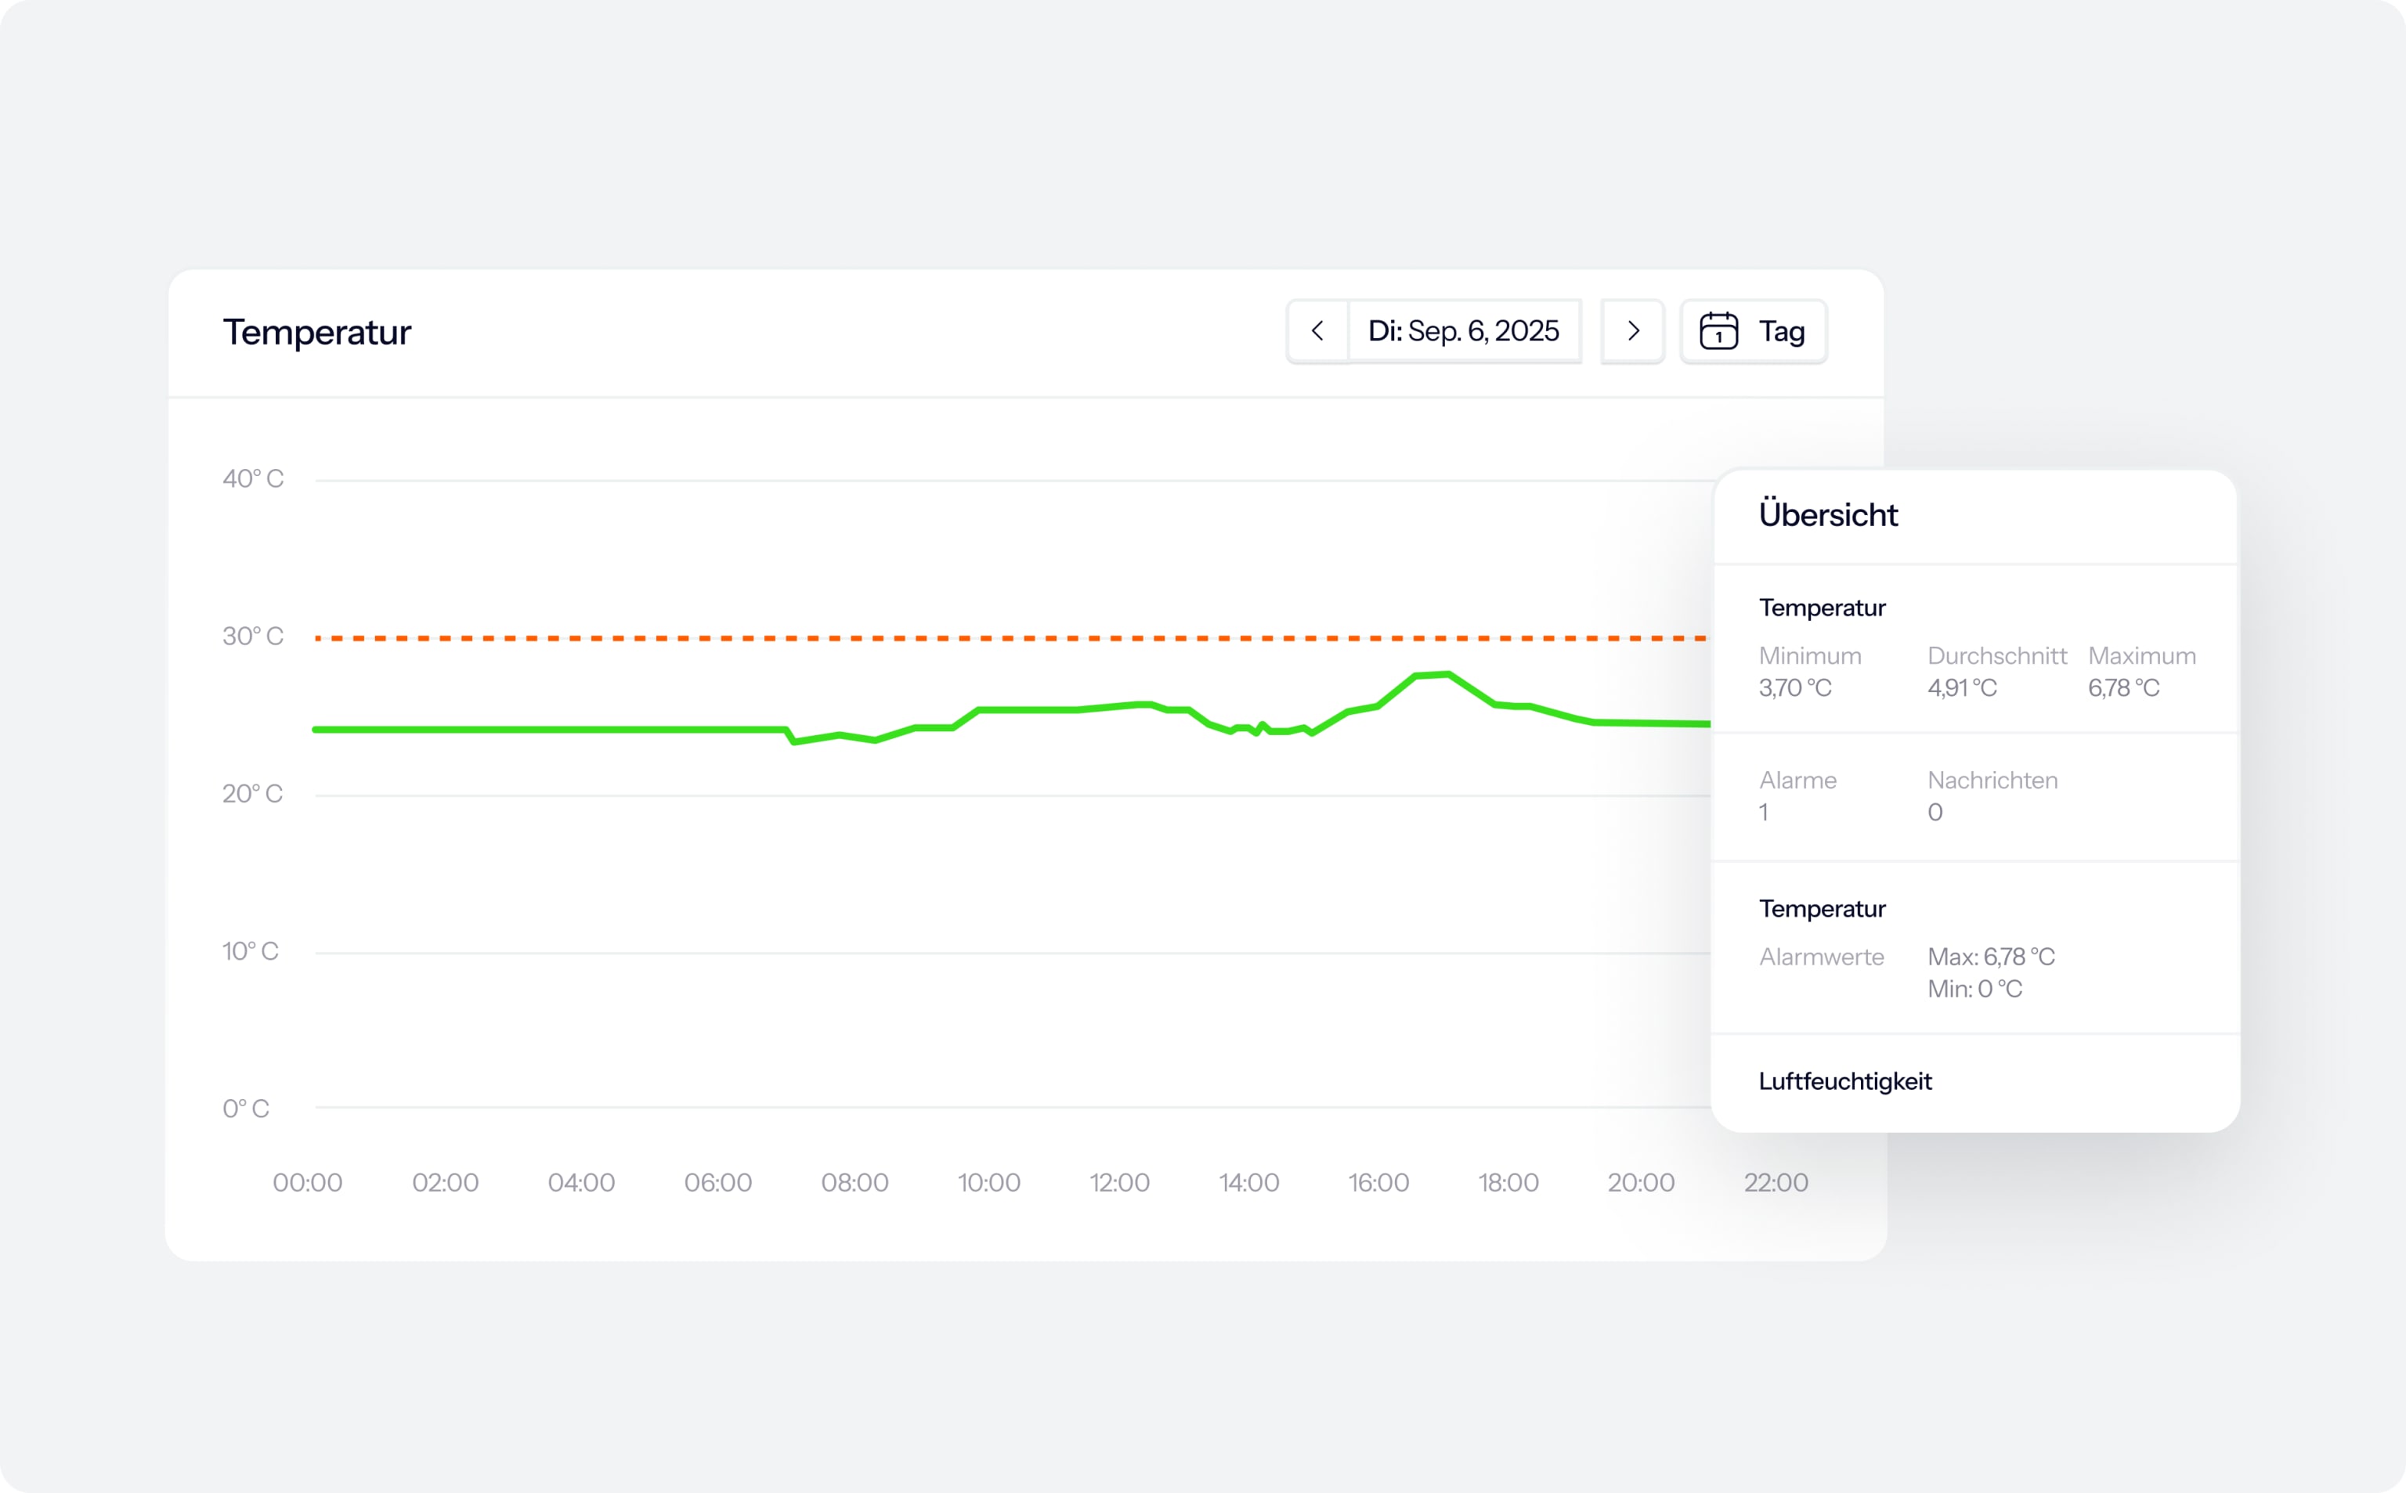Viewport: 2406px width, 1493px height.
Task: Click the Nachrichten count value
Action: point(1934,812)
